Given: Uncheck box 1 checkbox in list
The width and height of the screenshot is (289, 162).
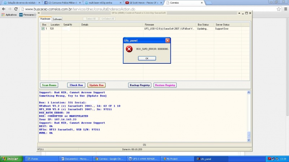Looking at the screenshot, I should 43,28.
